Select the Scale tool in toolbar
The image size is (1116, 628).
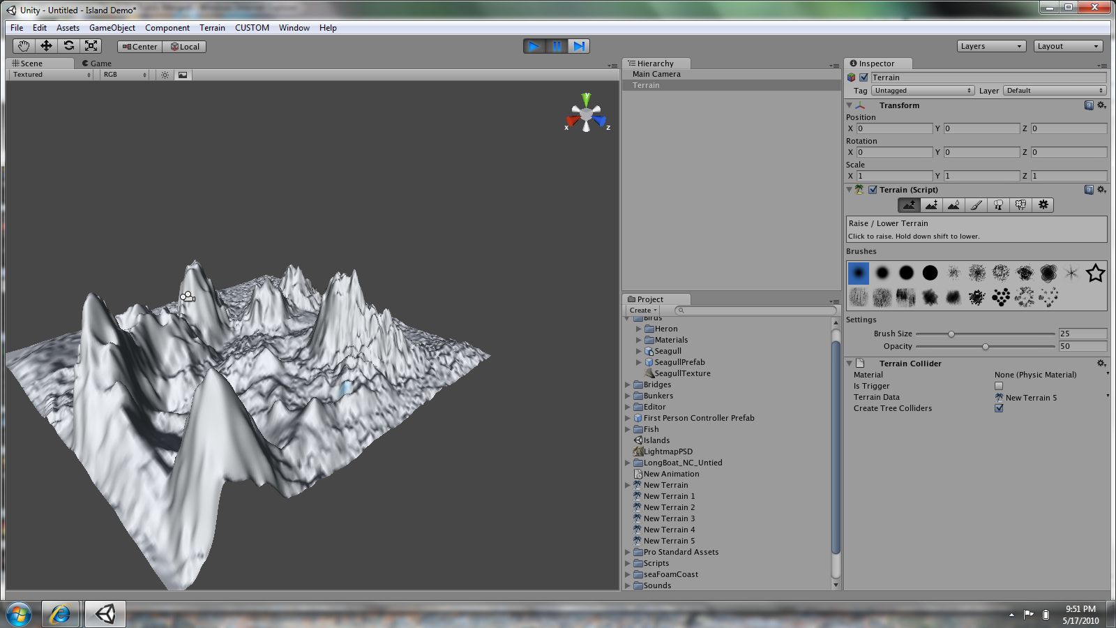pyautogui.click(x=91, y=46)
